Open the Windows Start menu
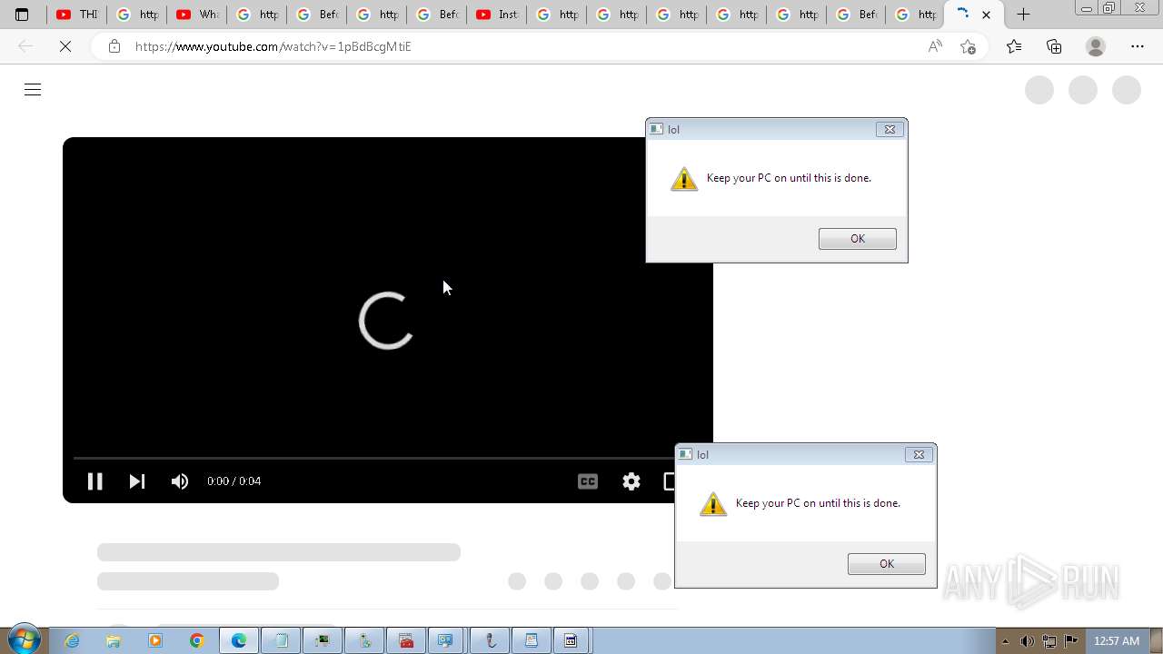 24,640
